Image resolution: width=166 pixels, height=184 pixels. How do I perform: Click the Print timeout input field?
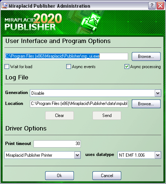tap(57, 144)
